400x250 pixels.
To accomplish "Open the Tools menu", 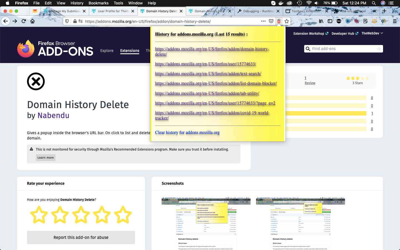I will coord(118,3).
